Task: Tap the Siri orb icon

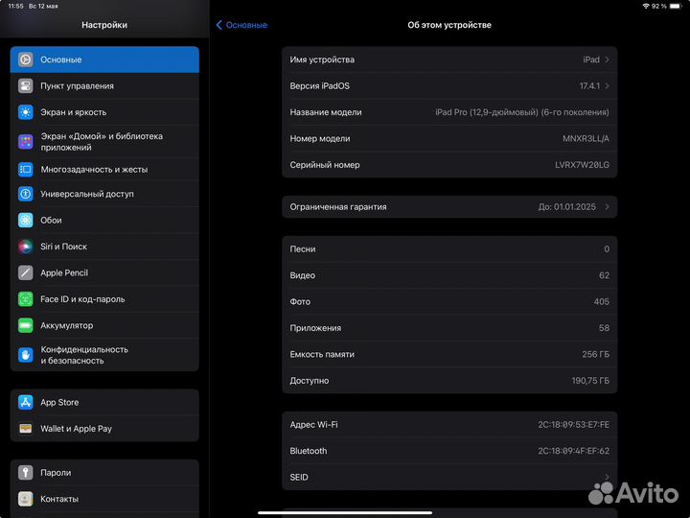Action: pyautogui.click(x=26, y=247)
